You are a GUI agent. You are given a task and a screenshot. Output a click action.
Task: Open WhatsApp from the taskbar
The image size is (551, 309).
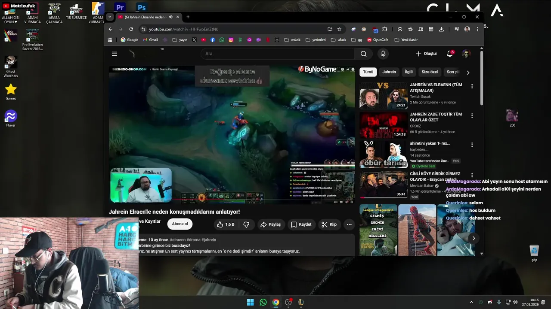[263, 302]
